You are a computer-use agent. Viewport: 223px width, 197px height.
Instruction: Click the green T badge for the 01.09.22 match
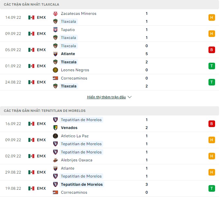211,66
